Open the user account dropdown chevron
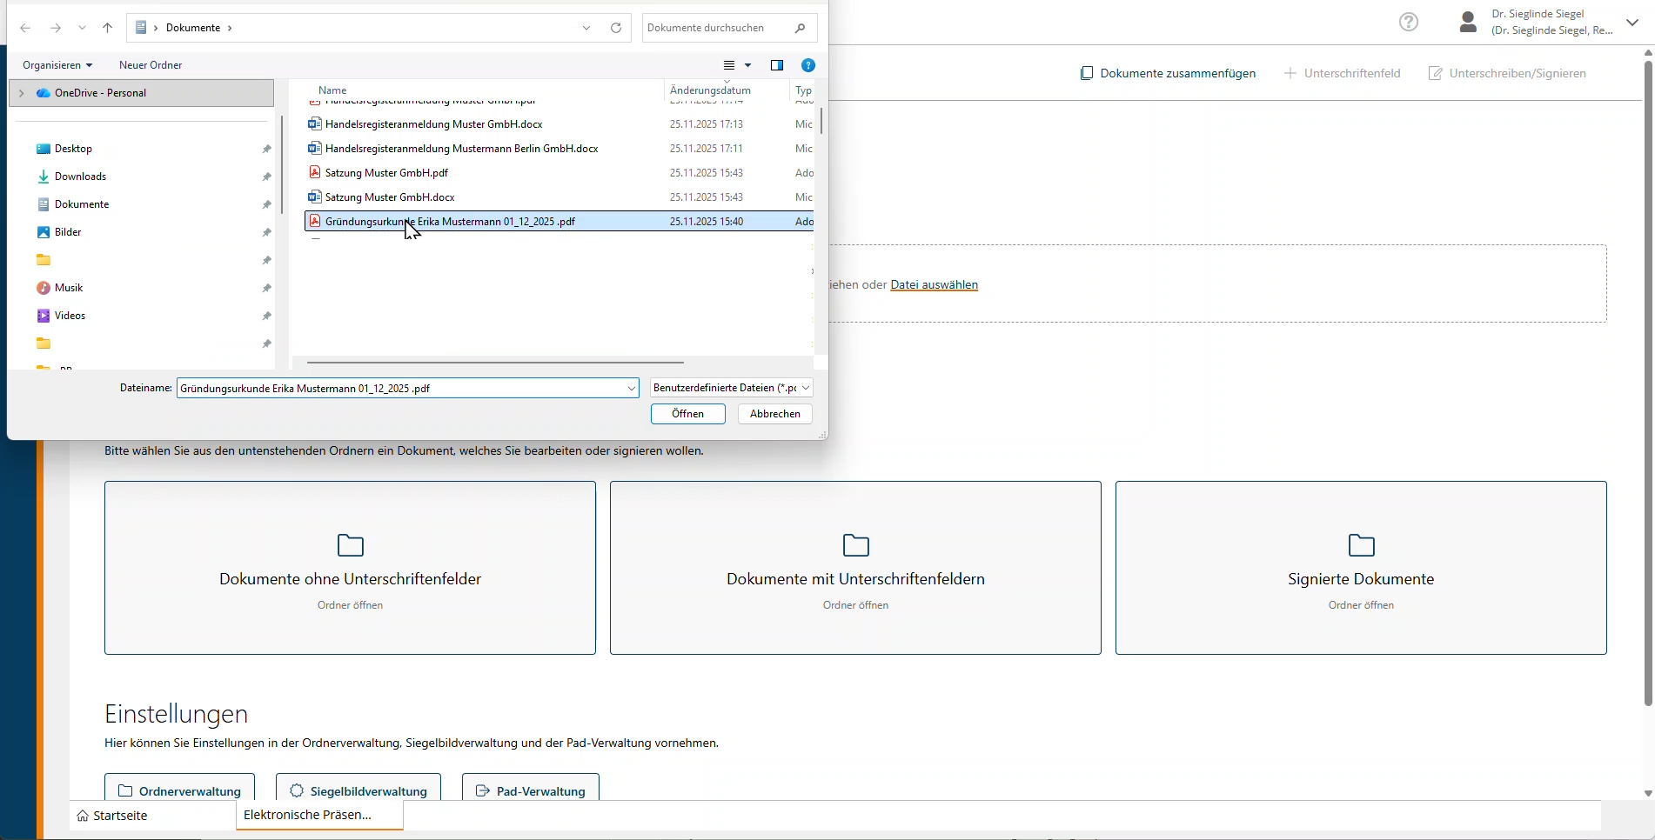The height and width of the screenshot is (840, 1655). pos(1632,23)
